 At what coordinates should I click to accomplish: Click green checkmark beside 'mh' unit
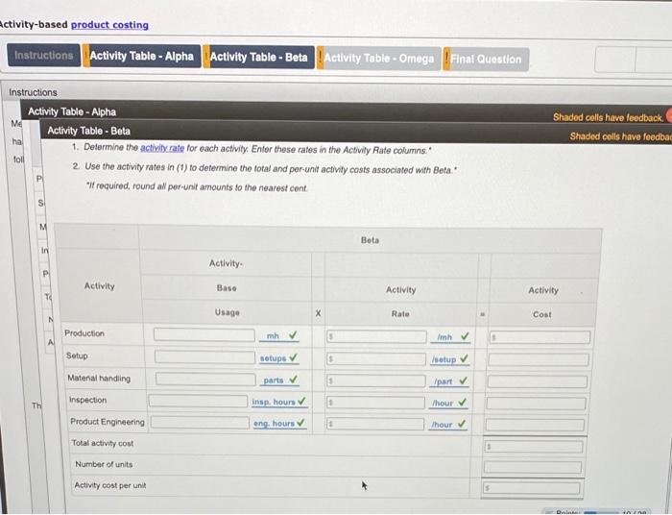pos(293,335)
